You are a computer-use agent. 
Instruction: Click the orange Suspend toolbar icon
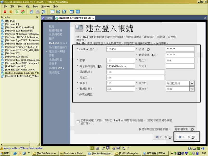point(11,12)
